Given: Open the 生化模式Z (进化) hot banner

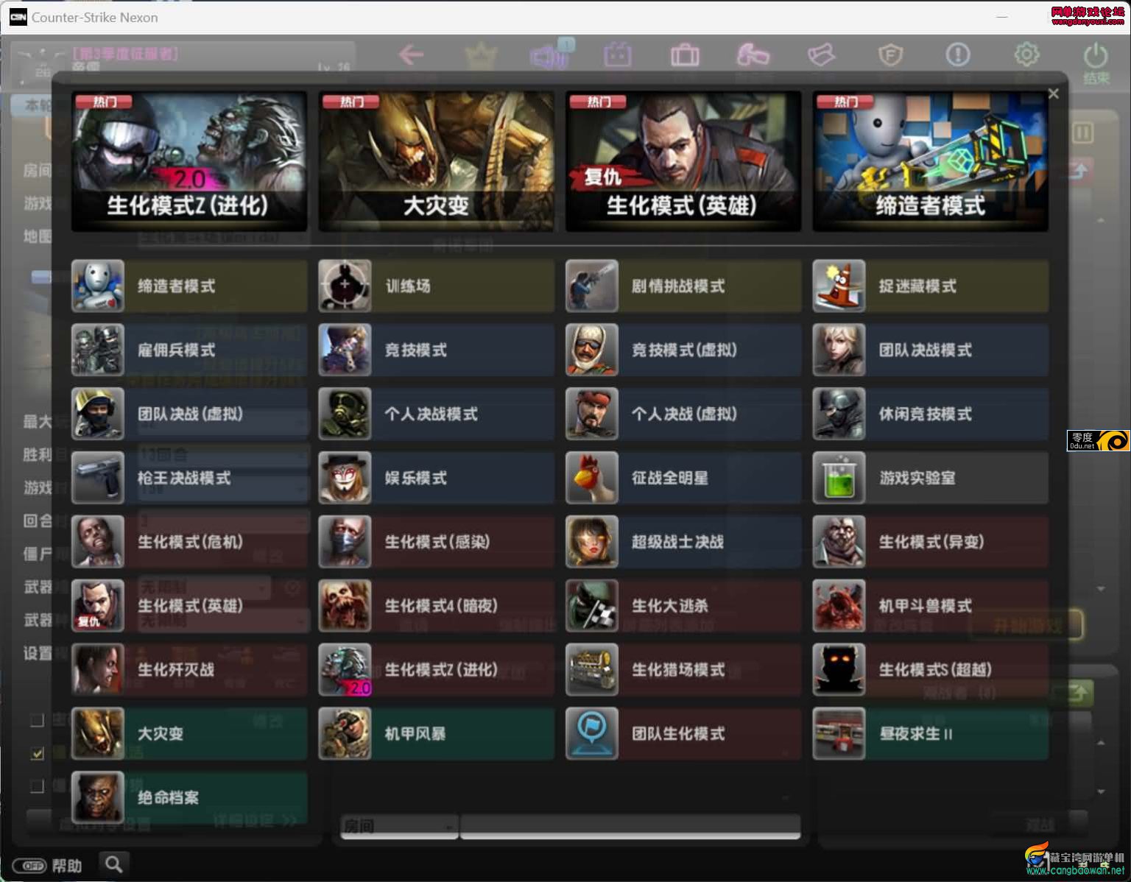Looking at the screenshot, I should click(x=189, y=161).
